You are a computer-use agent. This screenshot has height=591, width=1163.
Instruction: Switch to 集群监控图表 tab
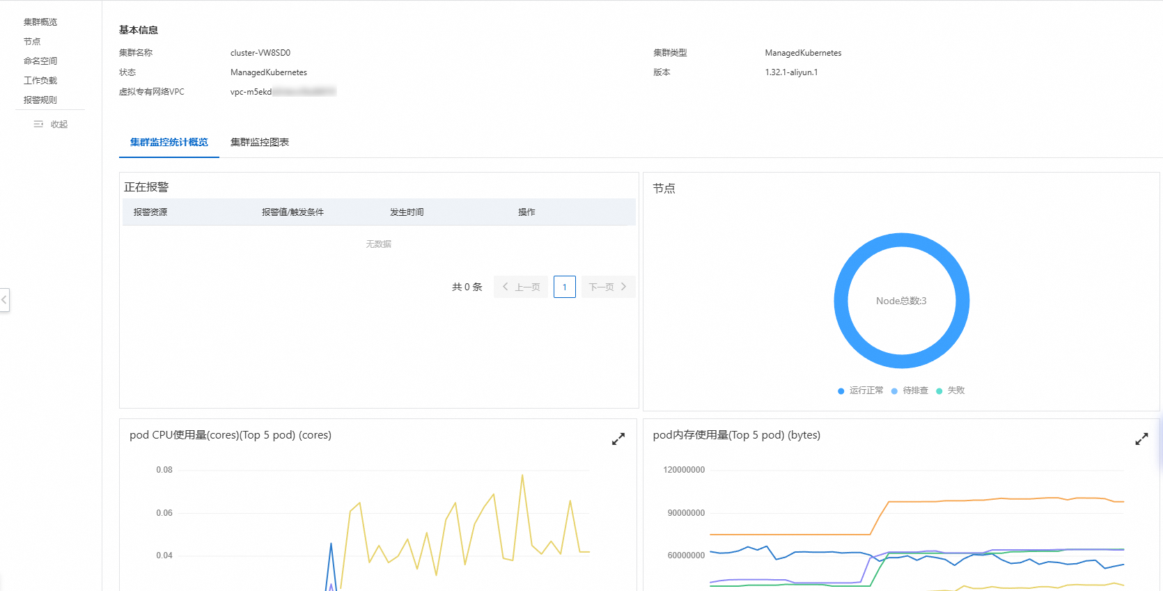260,142
